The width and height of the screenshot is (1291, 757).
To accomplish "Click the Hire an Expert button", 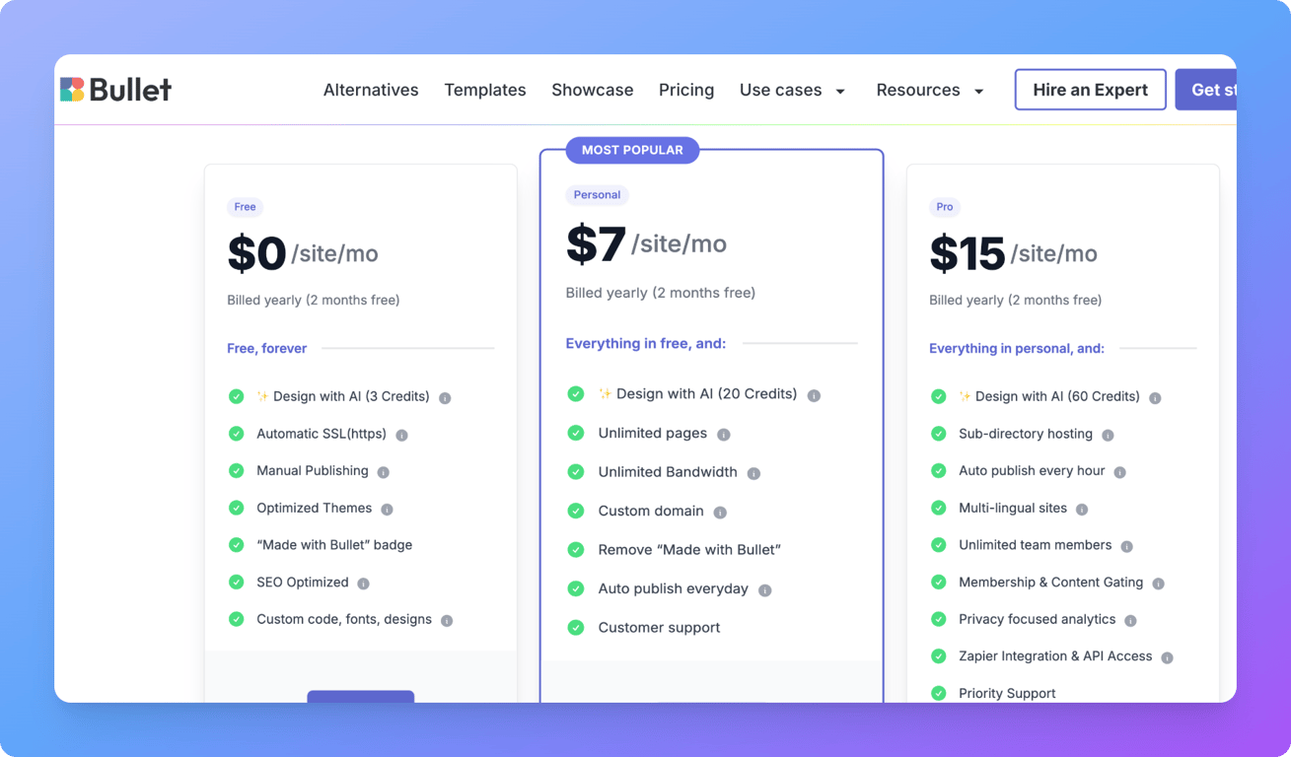I will [1091, 90].
